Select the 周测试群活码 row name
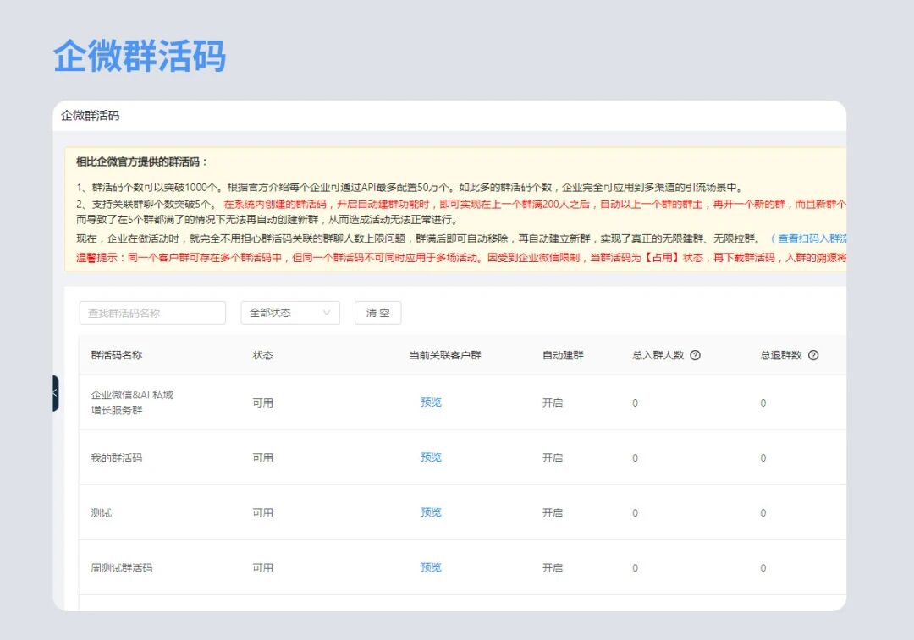Screen dimensions: 914x640 click(x=122, y=568)
